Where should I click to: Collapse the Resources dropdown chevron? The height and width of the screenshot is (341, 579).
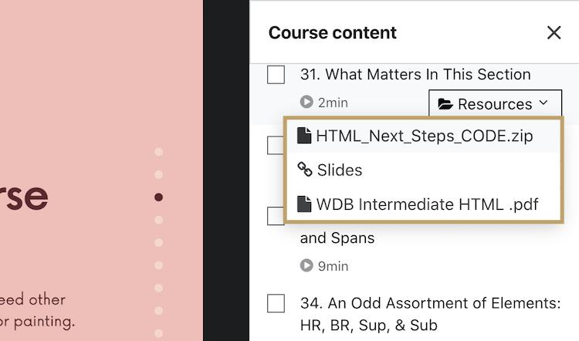544,103
